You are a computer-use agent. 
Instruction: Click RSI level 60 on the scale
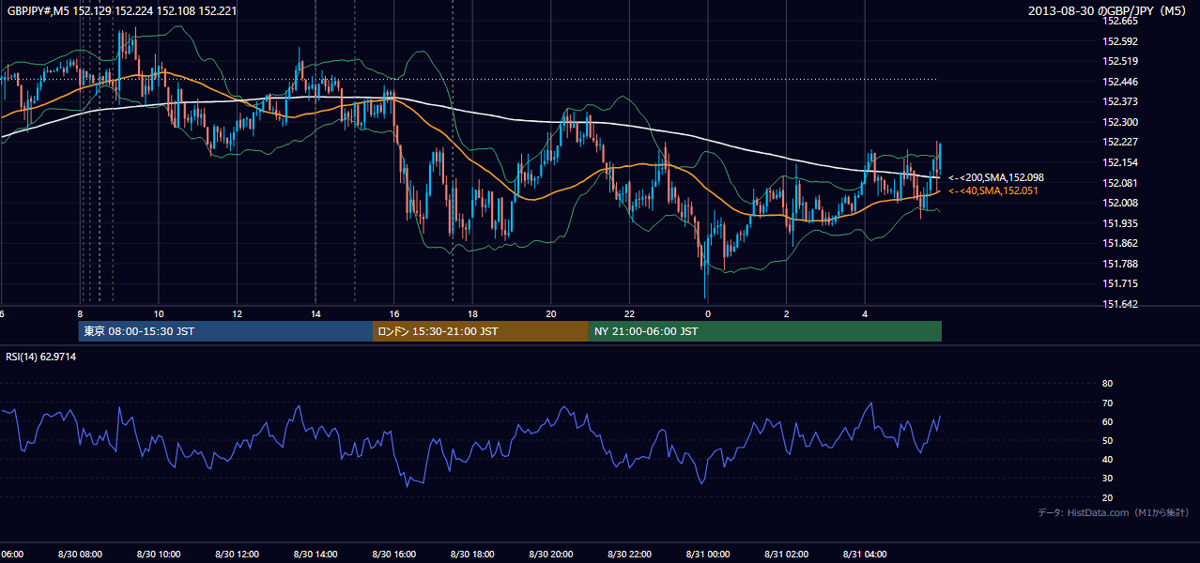tap(1107, 421)
